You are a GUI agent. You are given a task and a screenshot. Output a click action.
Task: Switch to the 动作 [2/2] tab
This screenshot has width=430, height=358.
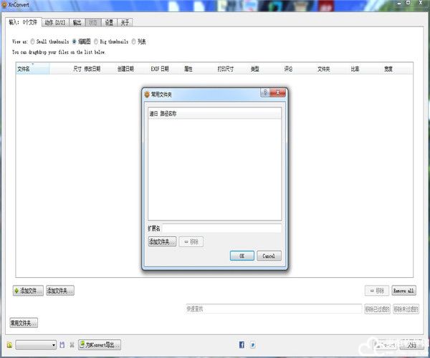coord(55,22)
